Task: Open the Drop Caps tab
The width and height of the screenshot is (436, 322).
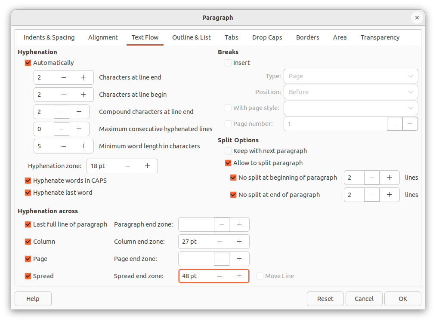Action: click(x=267, y=37)
